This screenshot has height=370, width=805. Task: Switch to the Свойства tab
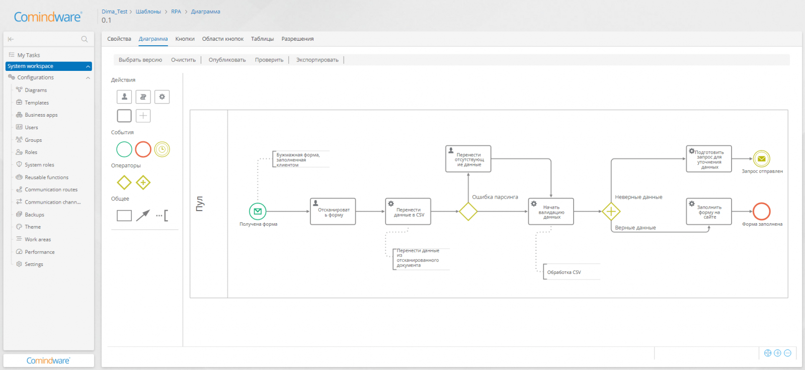119,39
